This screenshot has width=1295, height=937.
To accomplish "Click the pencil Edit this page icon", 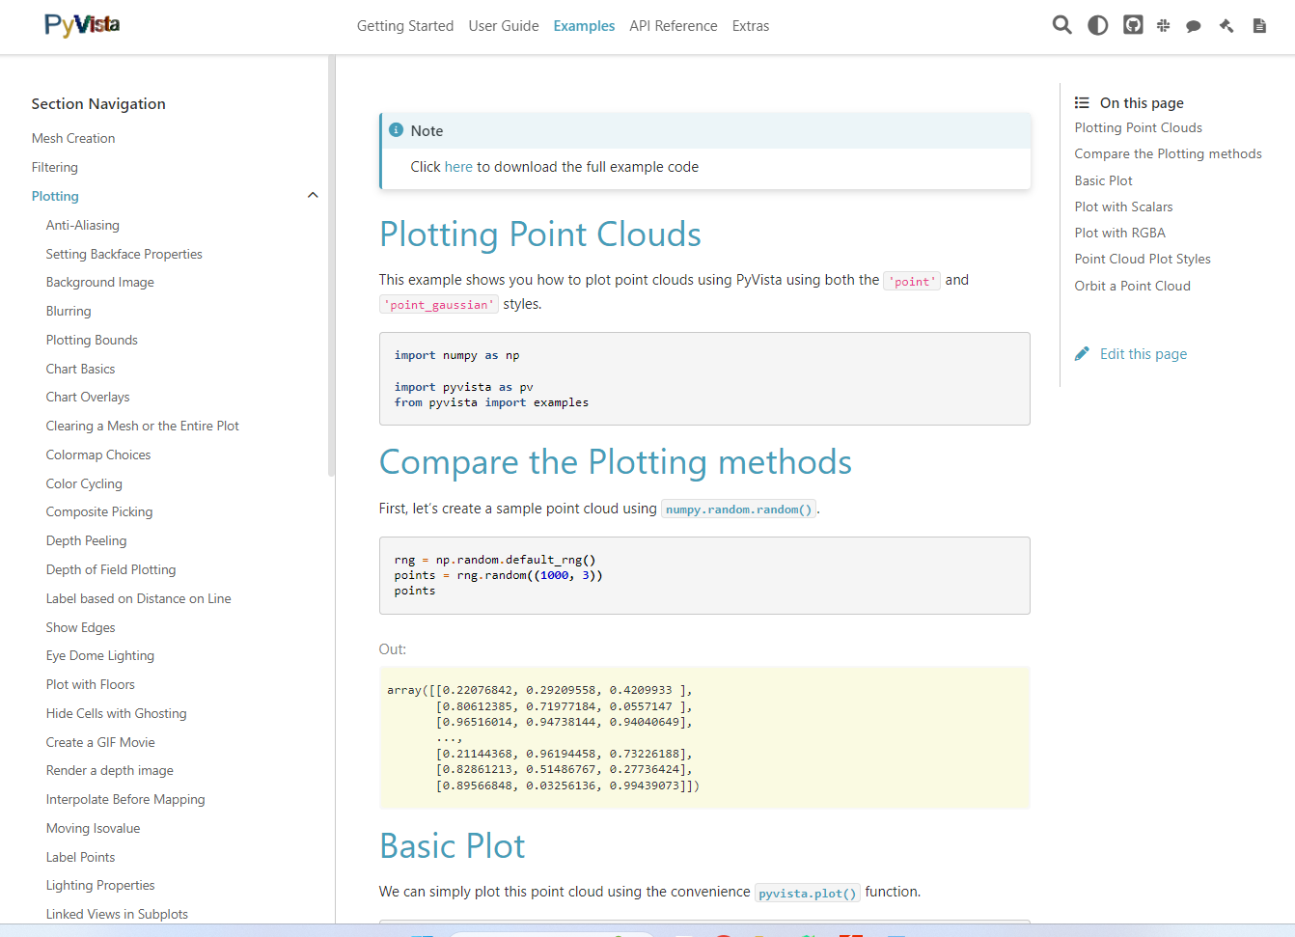I will coord(1082,354).
